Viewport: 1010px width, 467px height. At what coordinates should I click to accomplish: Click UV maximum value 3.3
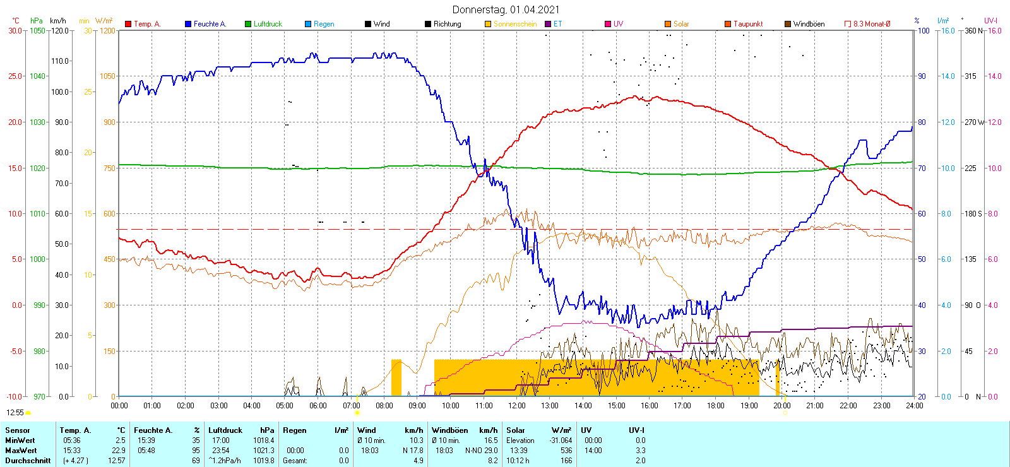point(640,451)
